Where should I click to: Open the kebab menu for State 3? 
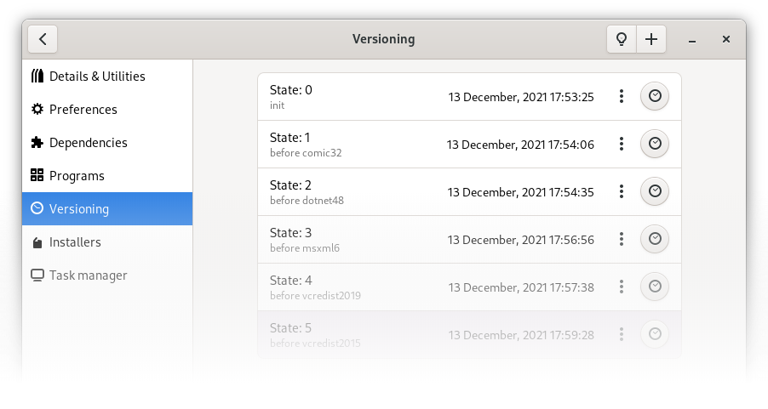pyautogui.click(x=621, y=239)
